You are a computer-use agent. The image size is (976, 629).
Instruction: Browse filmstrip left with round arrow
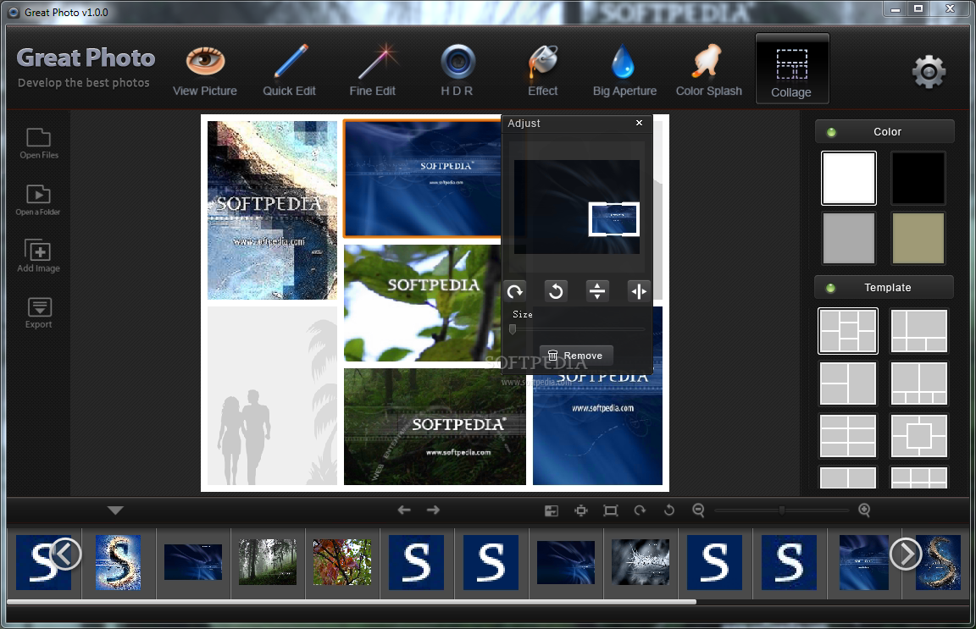pos(66,554)
